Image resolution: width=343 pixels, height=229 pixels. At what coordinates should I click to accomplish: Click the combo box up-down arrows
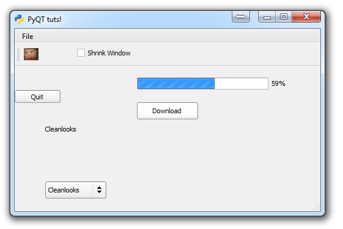(99, 190)
